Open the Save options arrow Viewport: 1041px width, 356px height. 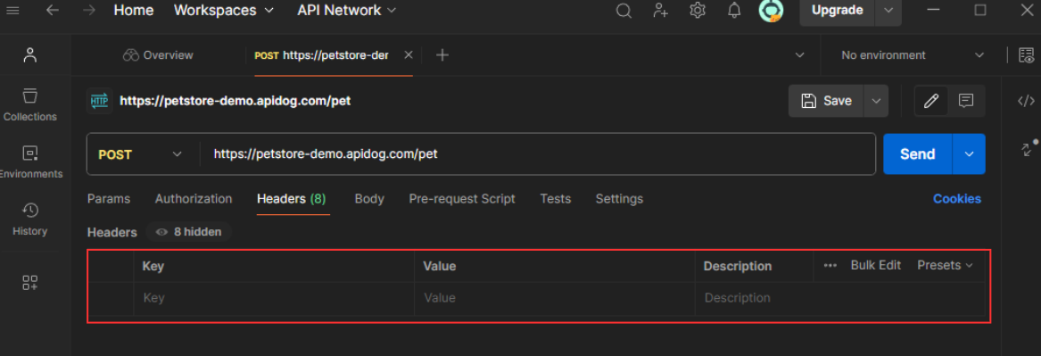click(876, 101)
